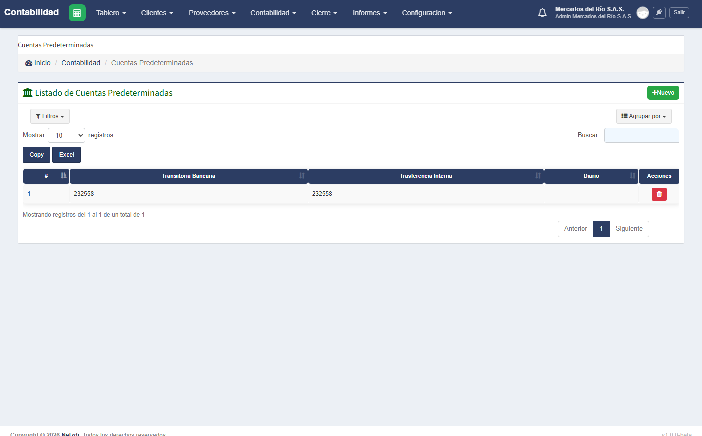Click the plug connection icon button
This screenshot has height=436, width=702.
659,13
